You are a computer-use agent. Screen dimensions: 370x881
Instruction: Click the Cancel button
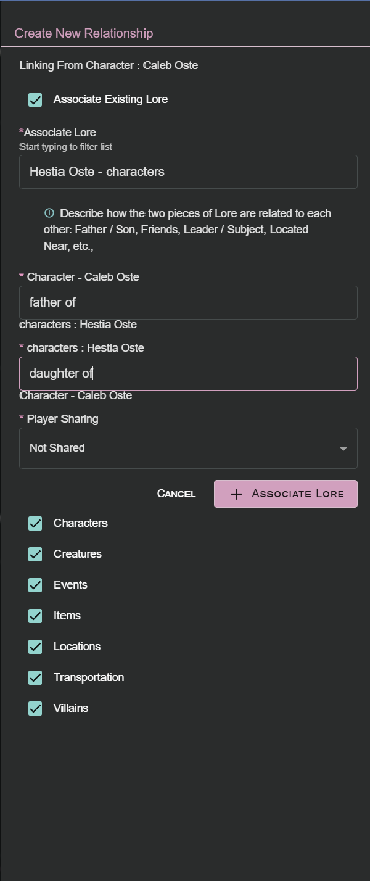(176, 493)
